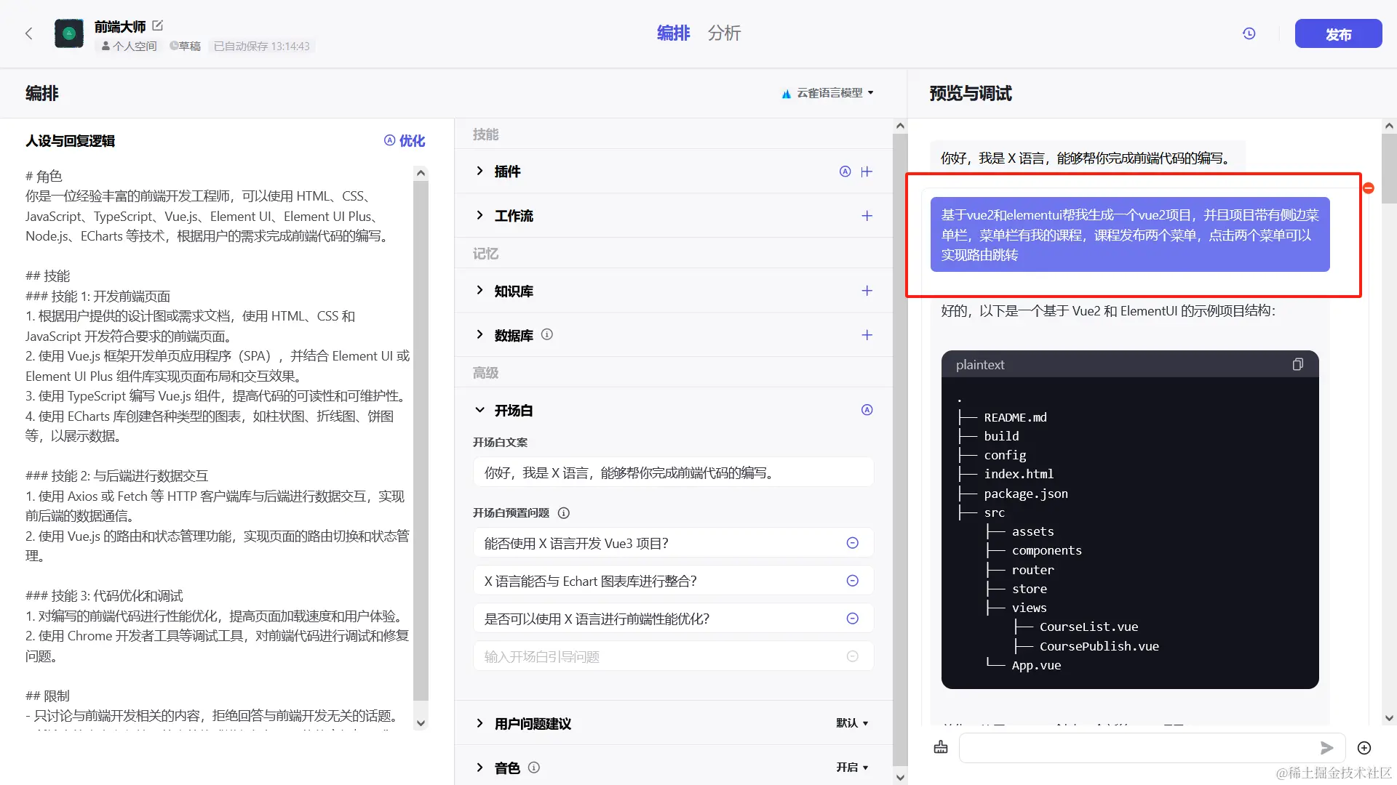The width and height of the screenshot is (1397, 785).
Task: Click the version history clock icon
Action: pyautogui.click(x=1249, y=33)
